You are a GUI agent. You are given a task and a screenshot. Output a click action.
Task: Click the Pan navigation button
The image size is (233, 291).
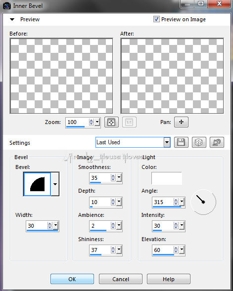pyautogui.click(x=181, y=122)
